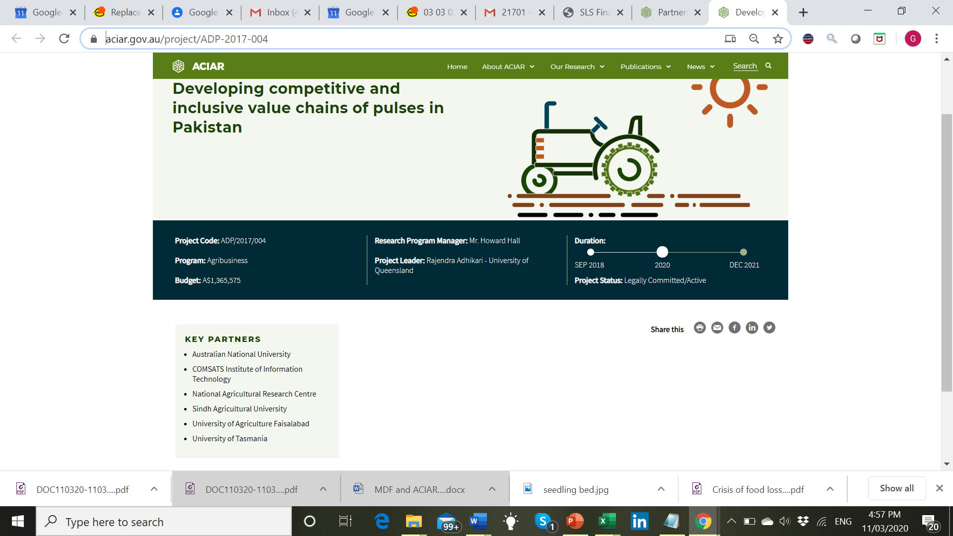Launch Microsoft Edge from the taskbar
This screenshot has height=536, width=953.
382,521
